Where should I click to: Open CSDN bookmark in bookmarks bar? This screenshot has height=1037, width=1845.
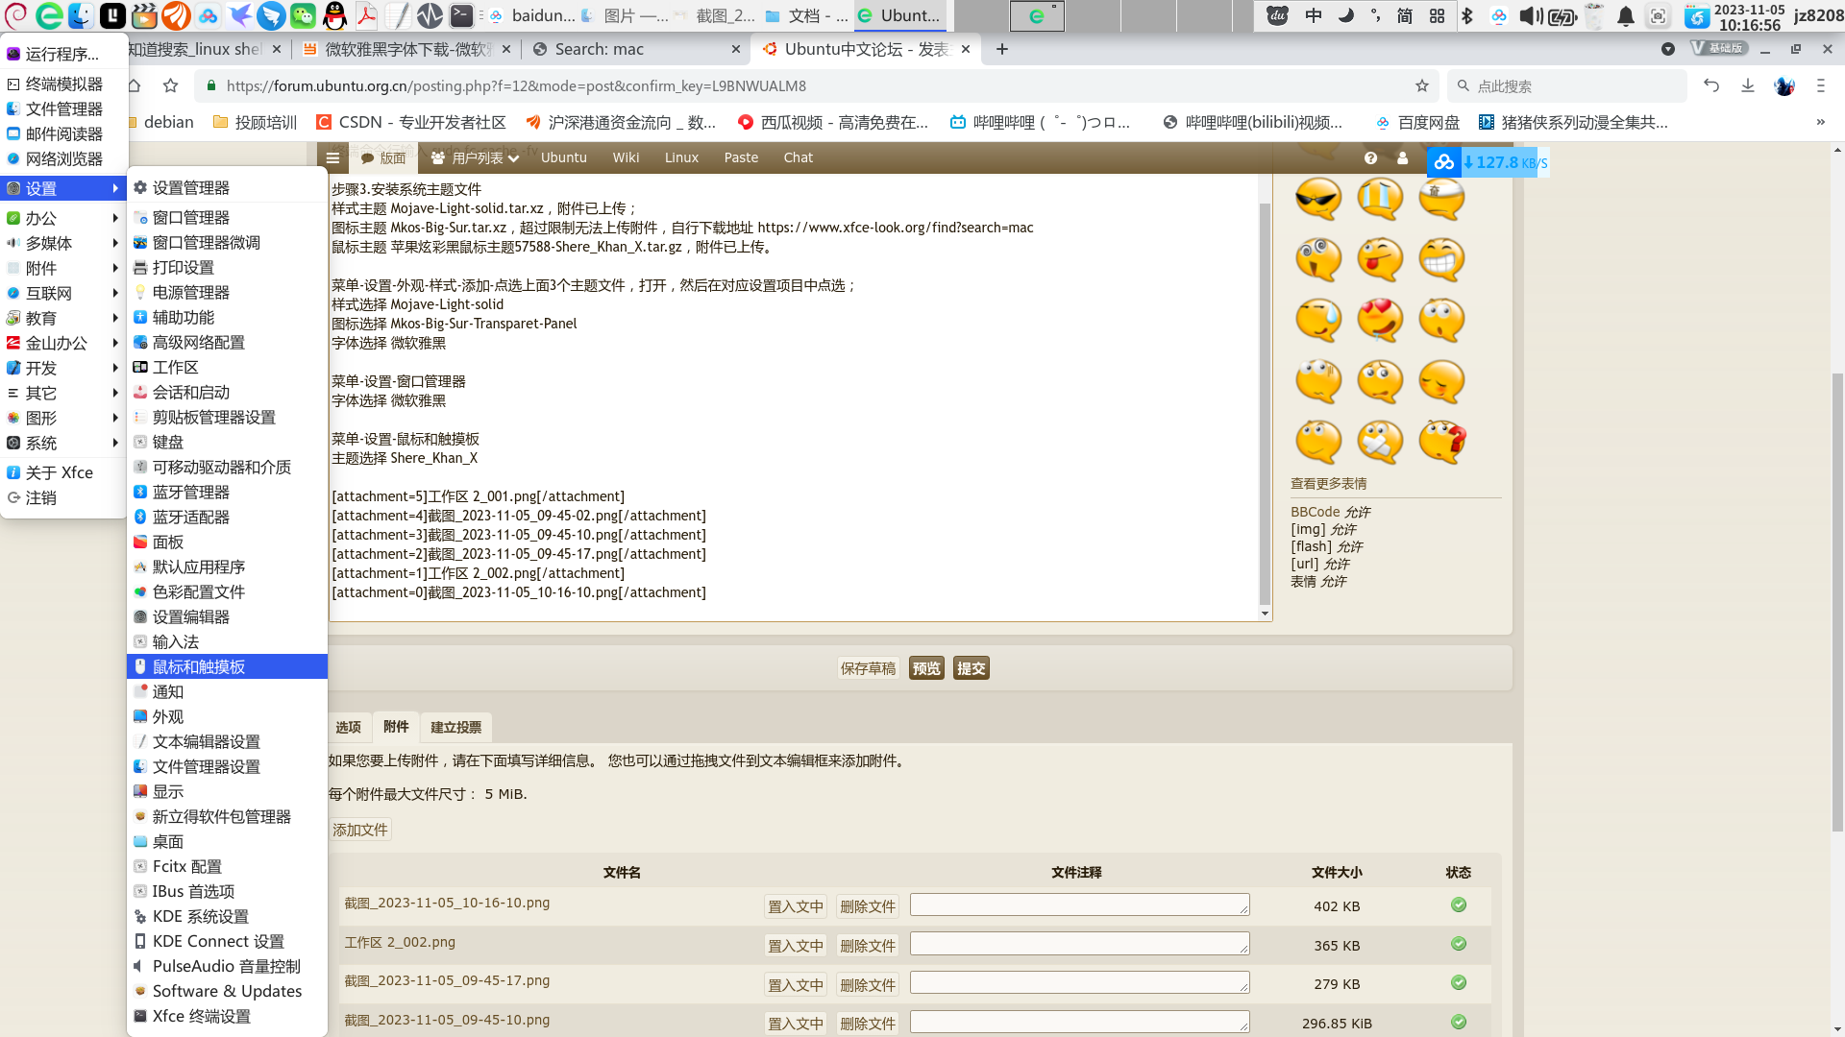[x=410, y=122]
